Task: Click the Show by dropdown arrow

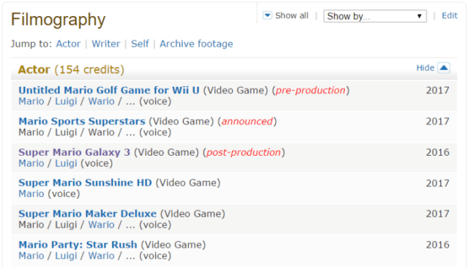Action: [x=420, y=16]
